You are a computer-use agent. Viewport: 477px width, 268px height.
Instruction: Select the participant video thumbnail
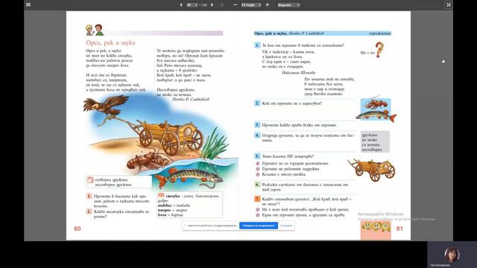(x=452, y=255)
